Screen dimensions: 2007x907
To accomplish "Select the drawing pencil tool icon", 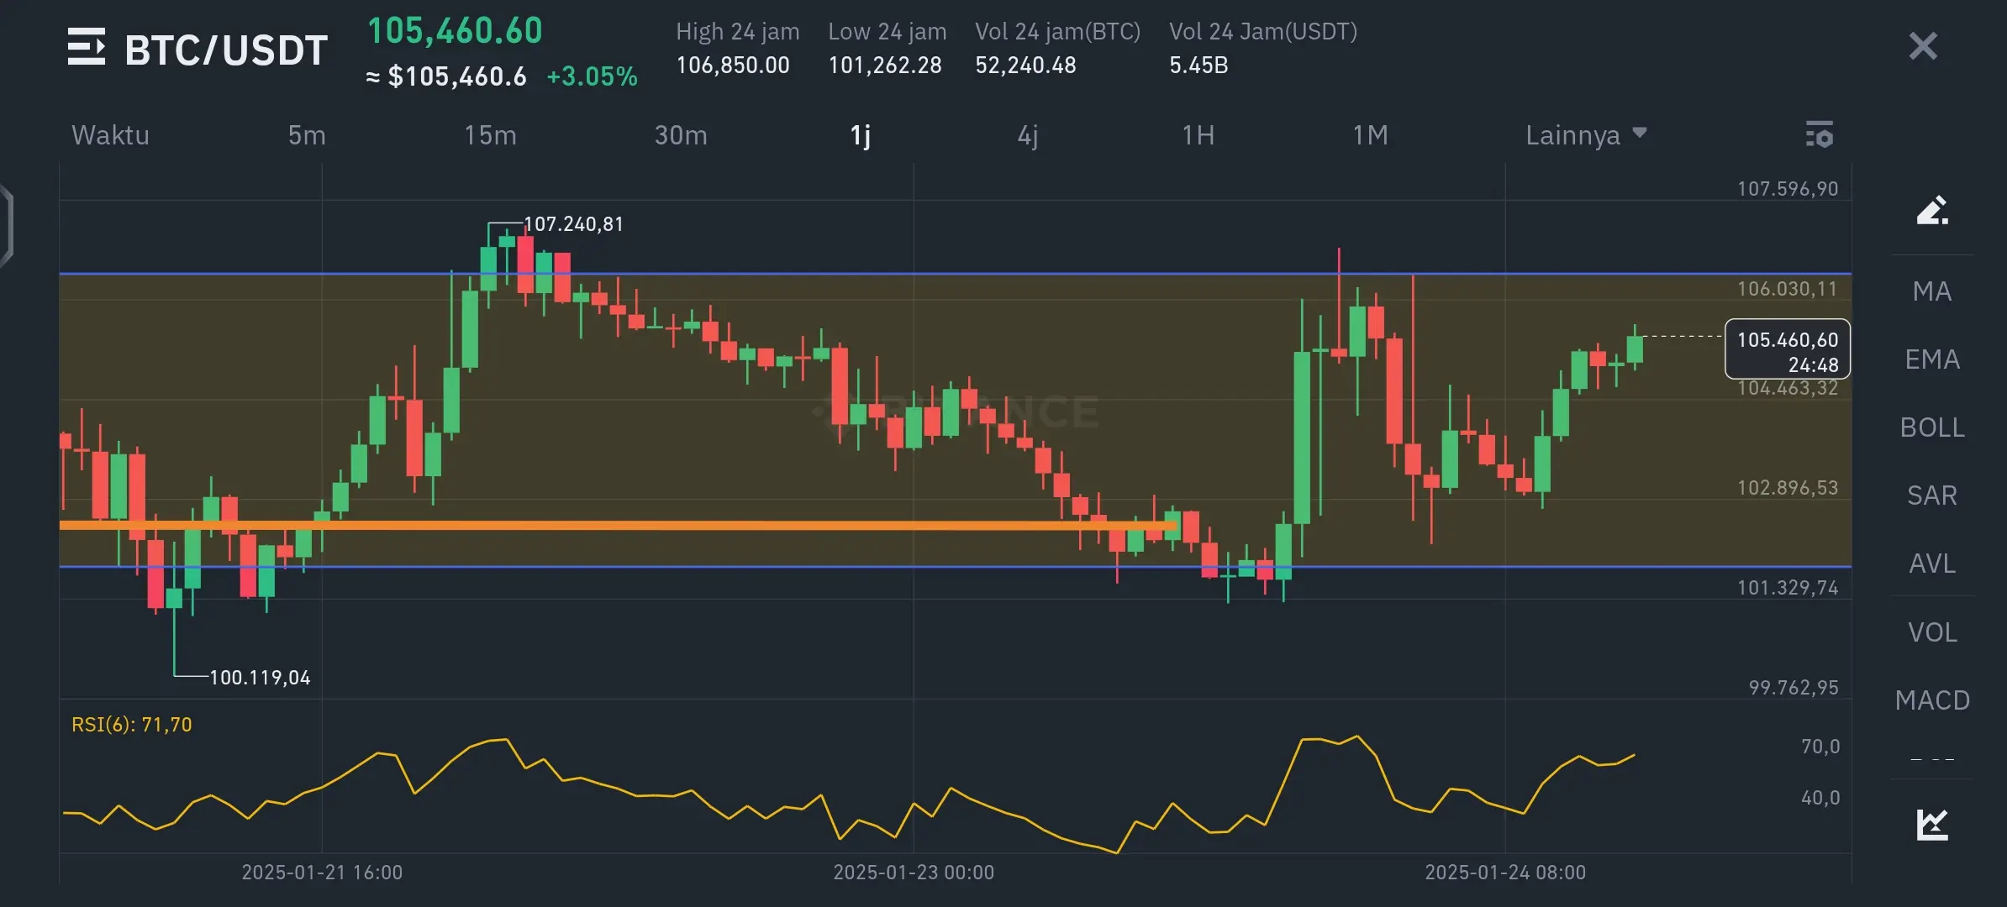I will 1931,210.
